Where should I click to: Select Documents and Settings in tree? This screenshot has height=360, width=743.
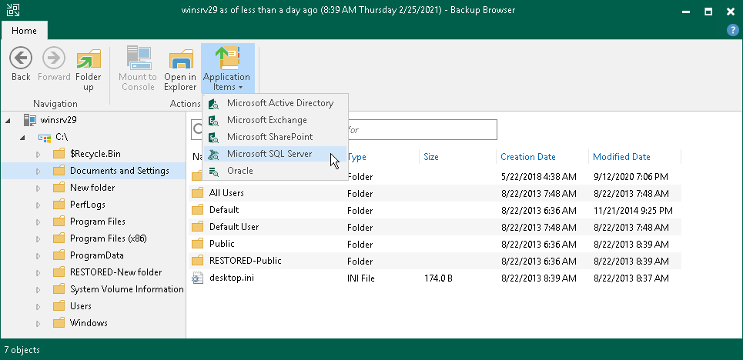tap(119, 171)
